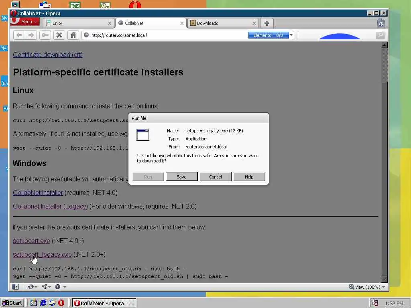Go back with the Back arrow
The image size is (411, 308).
pos(19,35)
